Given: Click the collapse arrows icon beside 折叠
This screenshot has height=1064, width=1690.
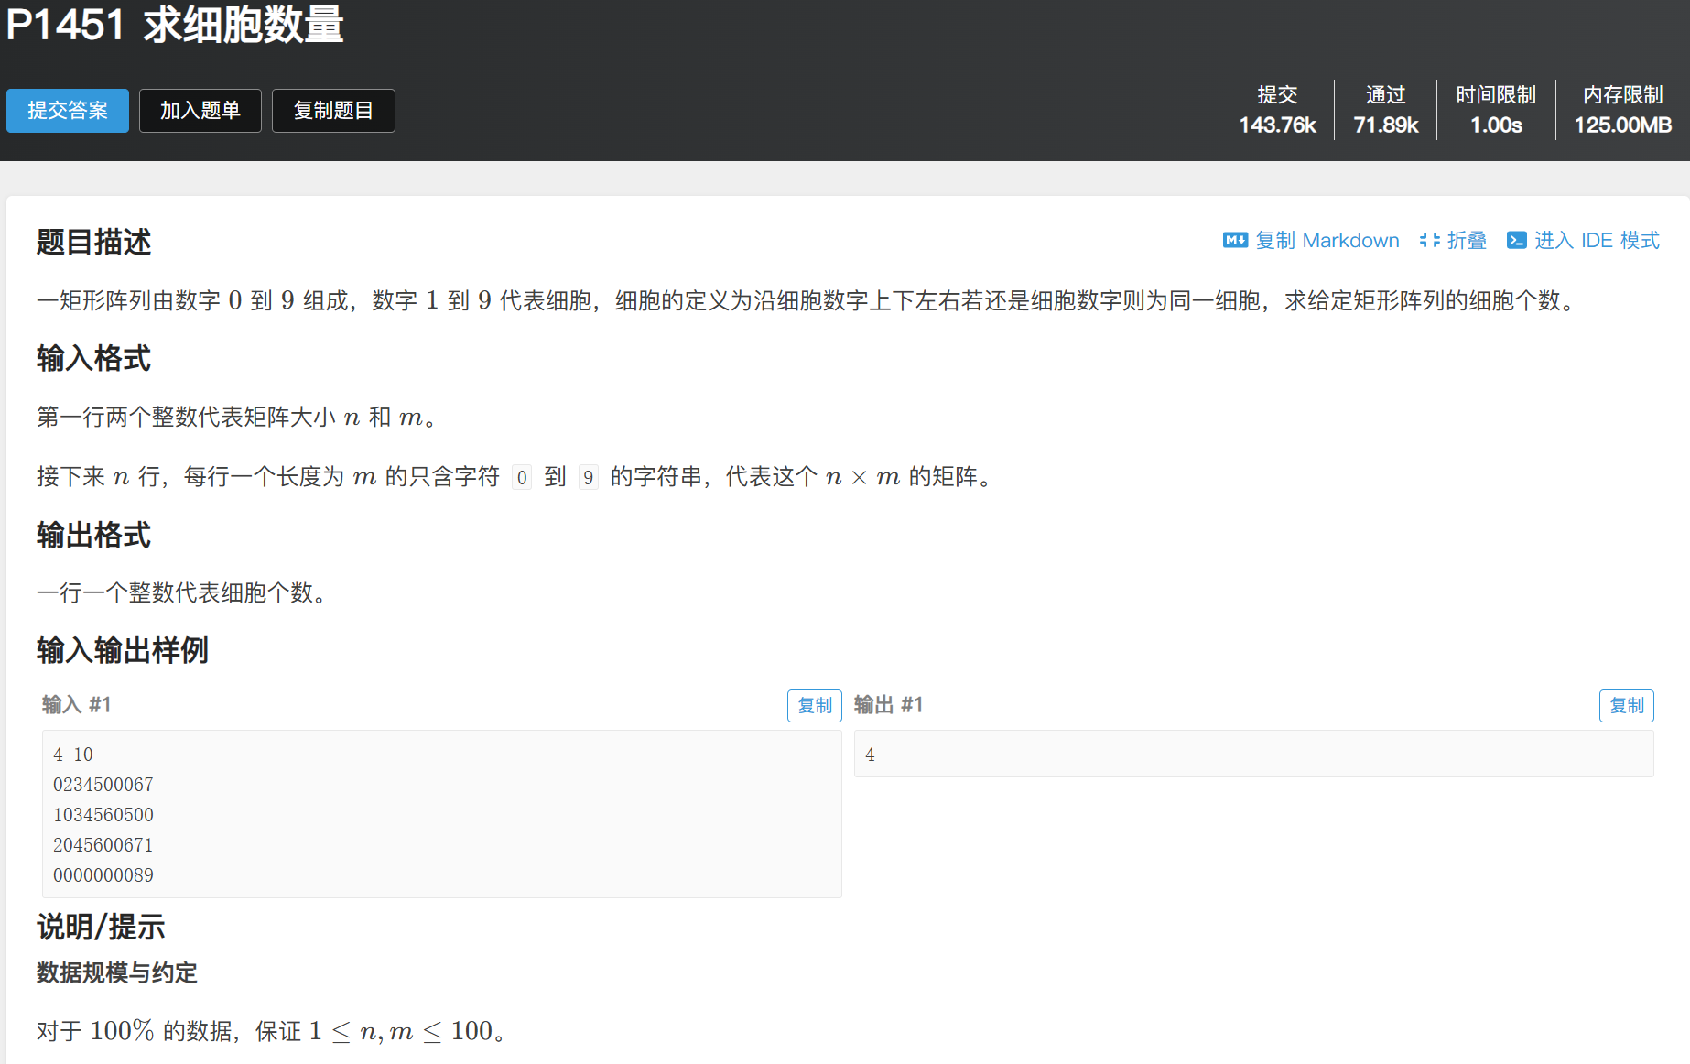Looking at the screenshot, I should (1429, 240).
